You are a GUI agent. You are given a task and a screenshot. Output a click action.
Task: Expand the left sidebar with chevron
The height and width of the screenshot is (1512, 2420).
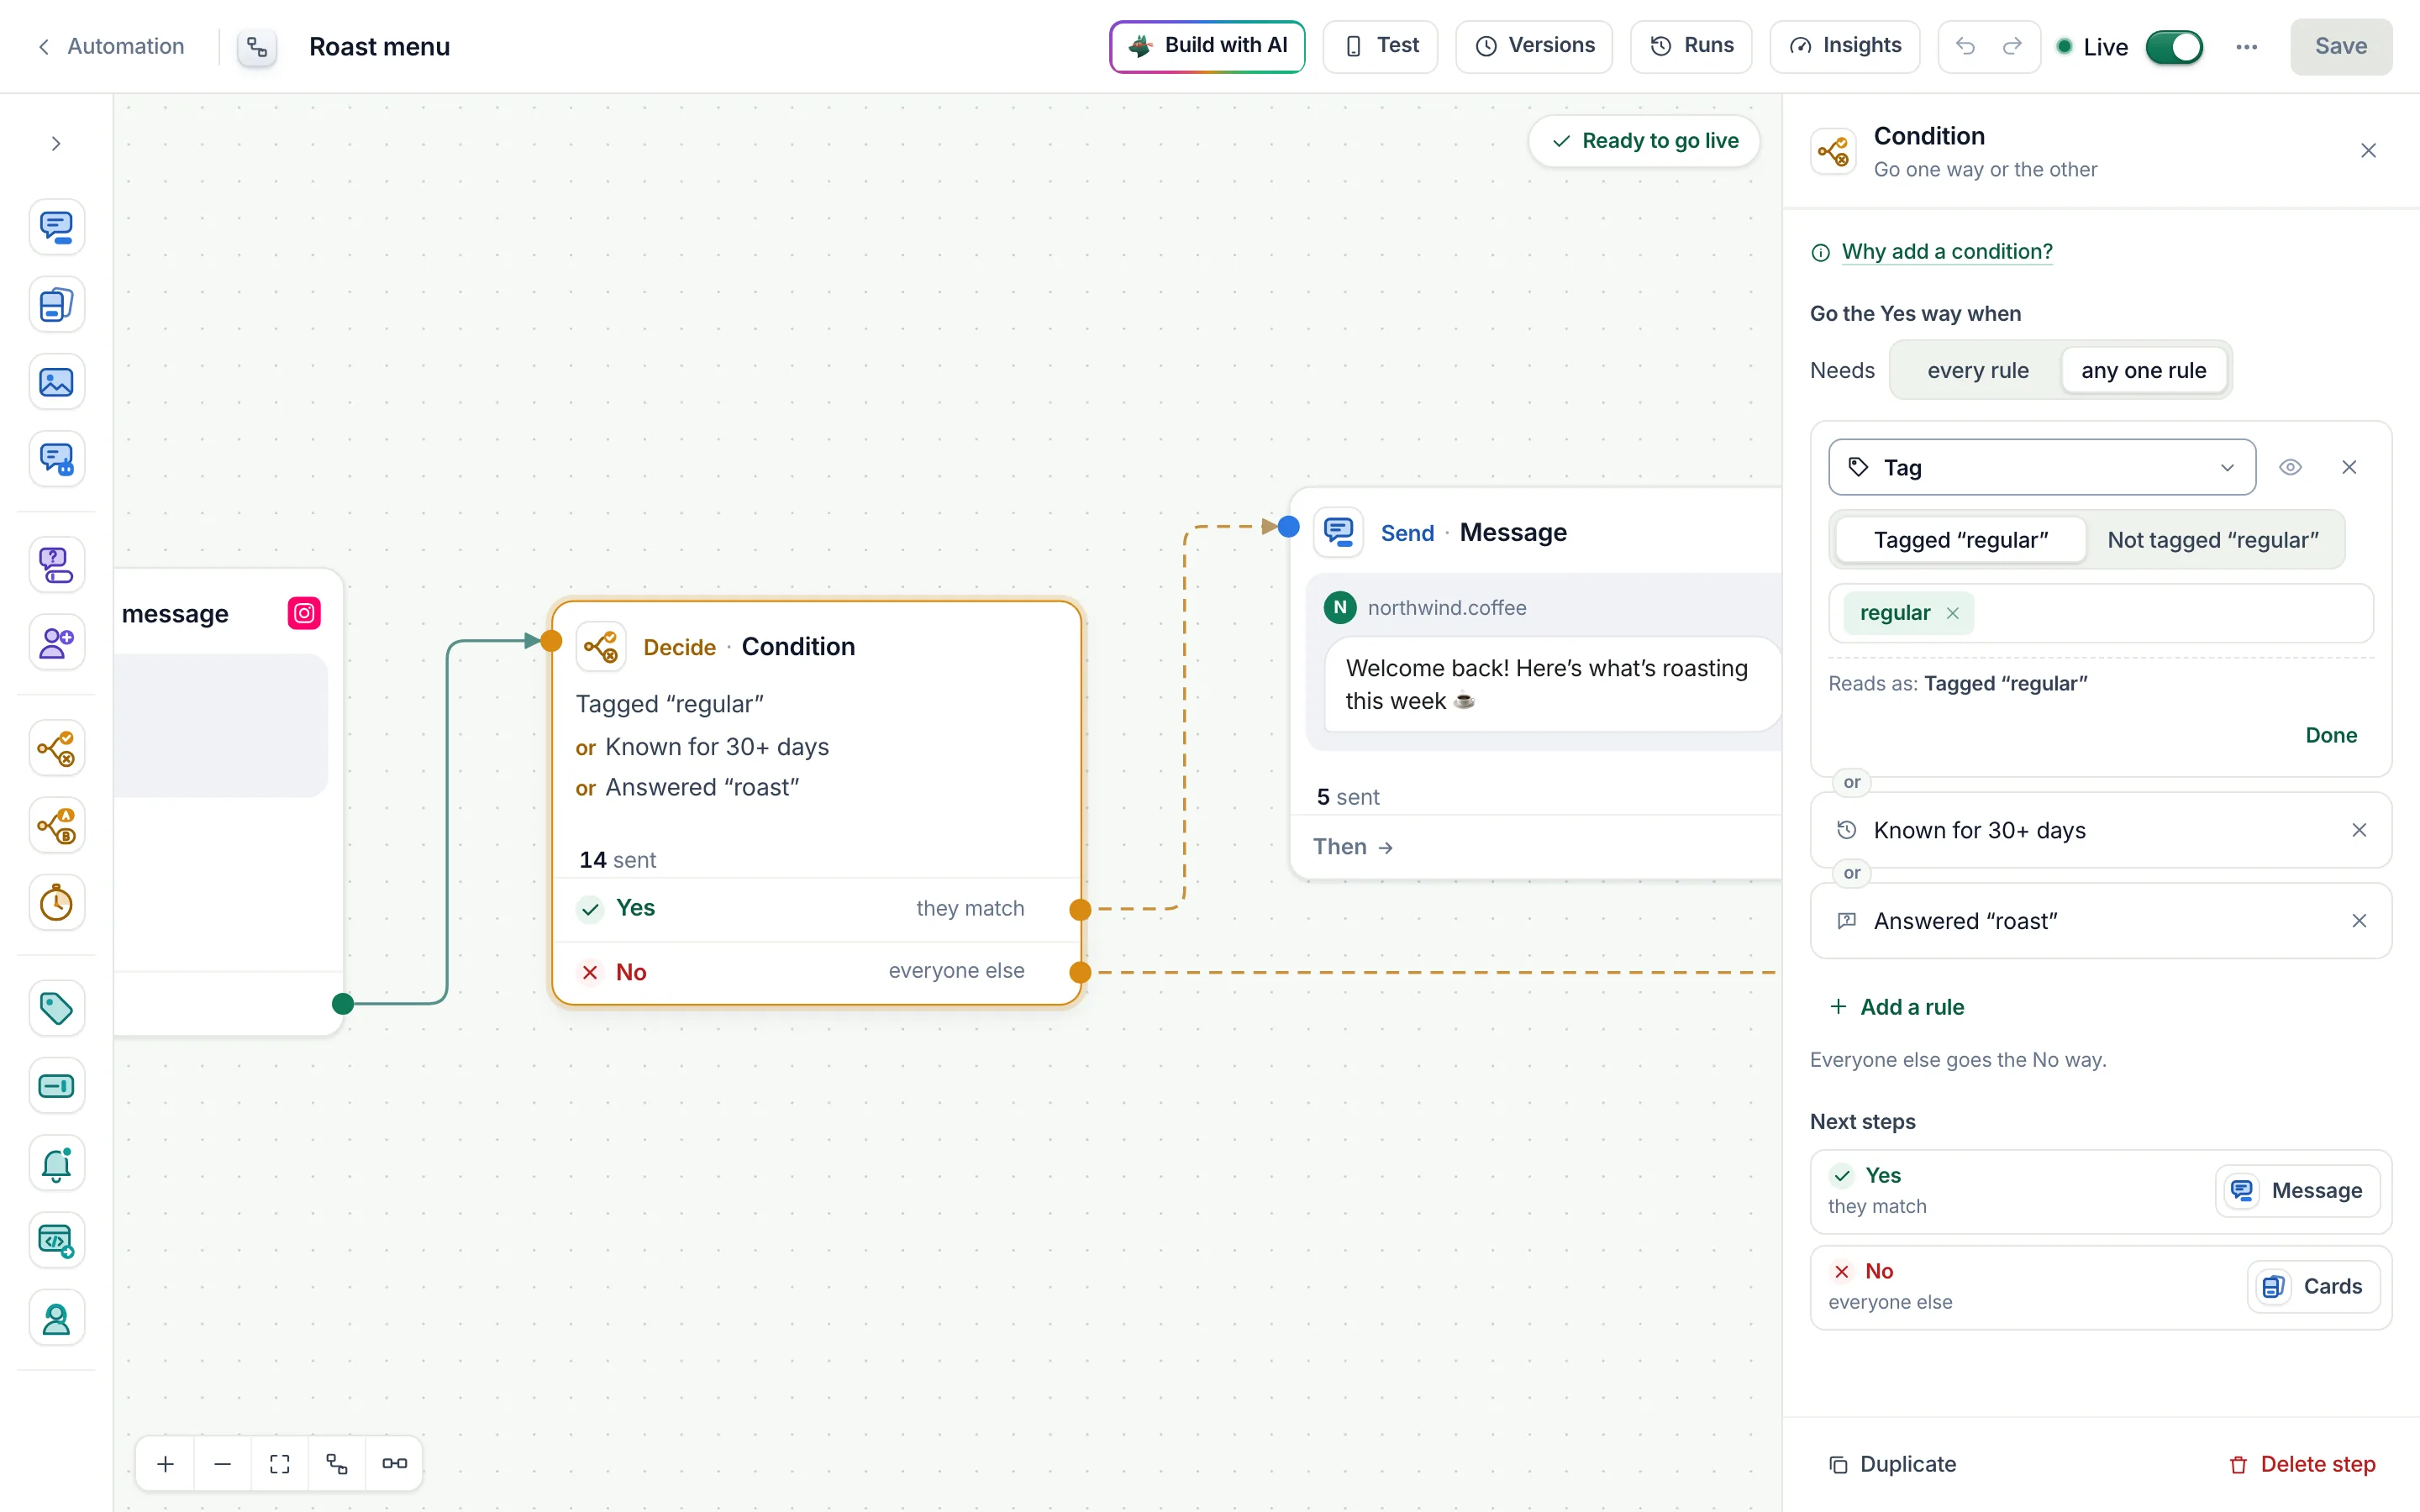click(56, 144)
